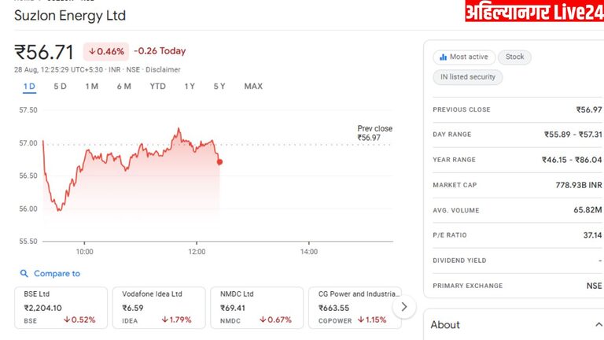Show the 6M chart range

124,87
